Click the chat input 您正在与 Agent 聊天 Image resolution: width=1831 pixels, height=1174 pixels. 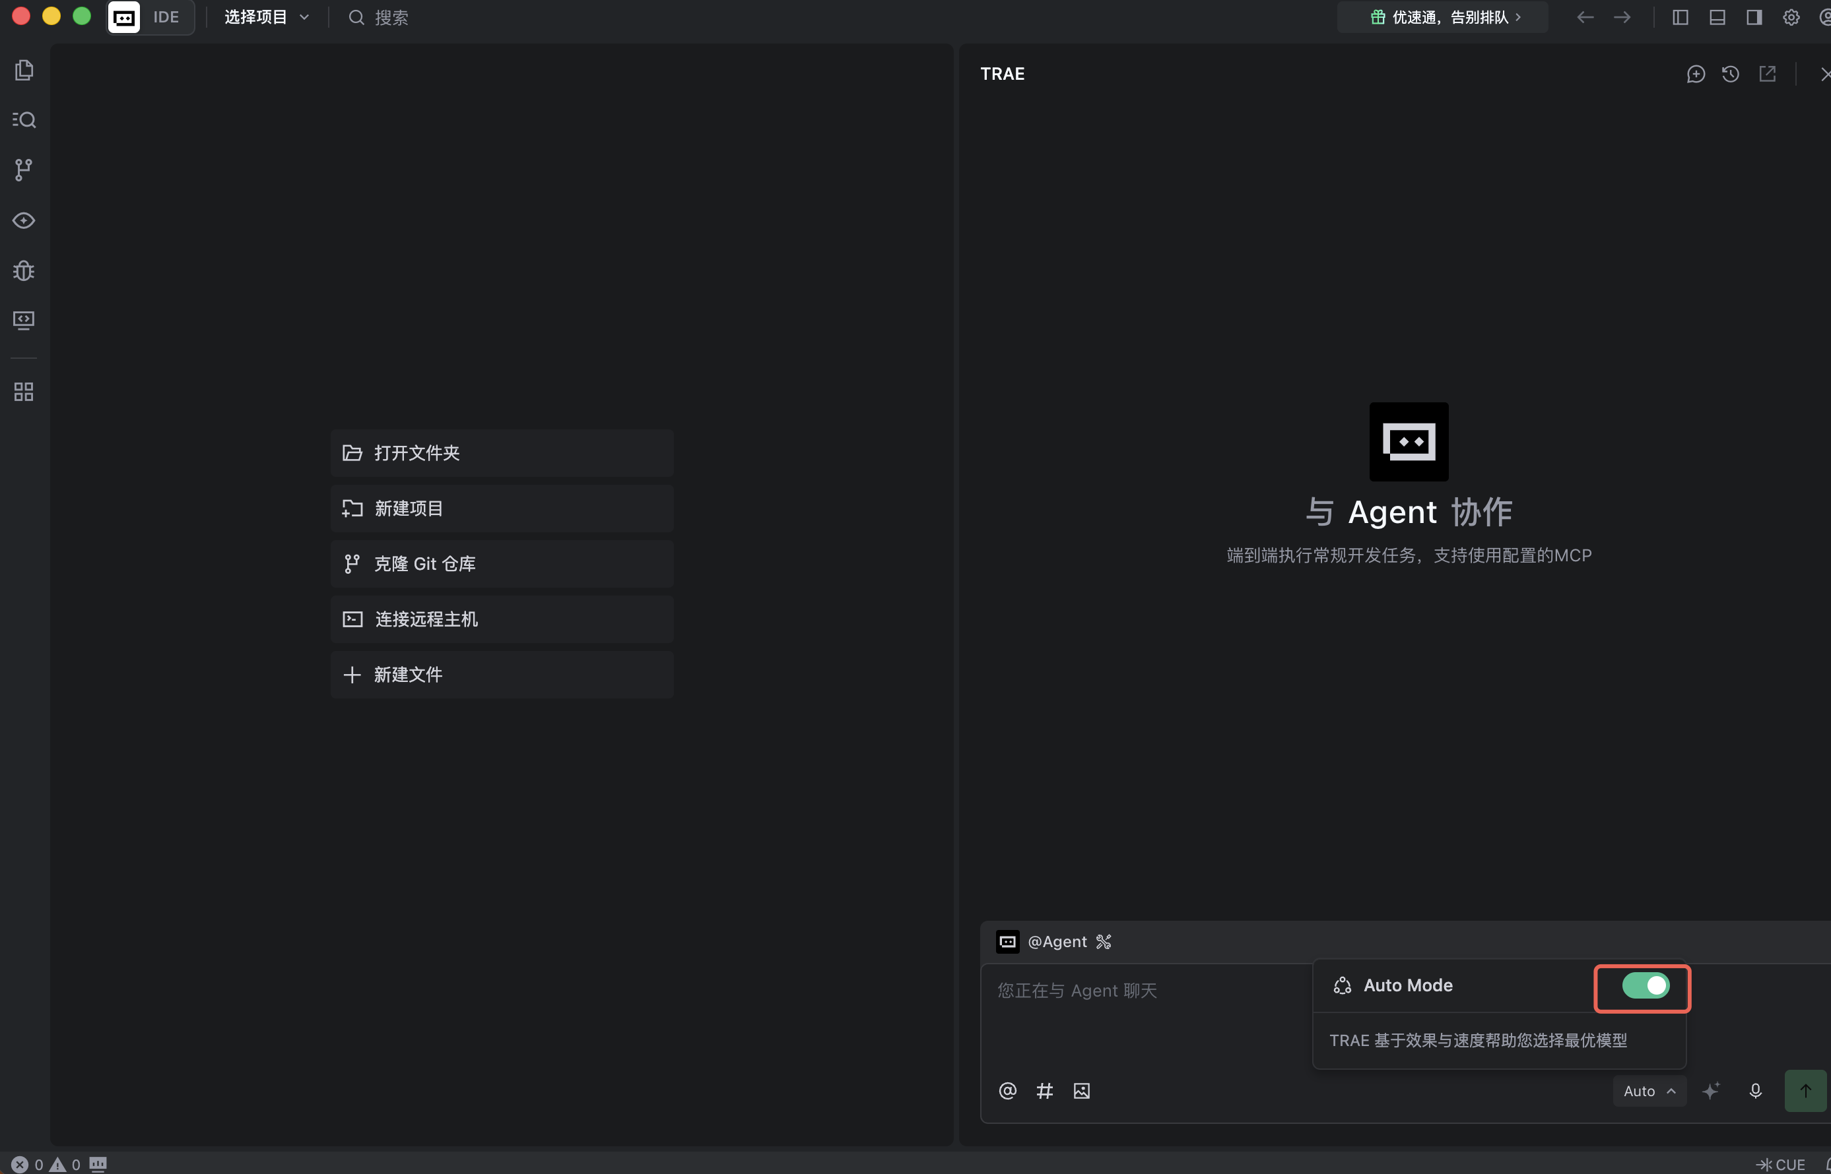coord(1077,990)
